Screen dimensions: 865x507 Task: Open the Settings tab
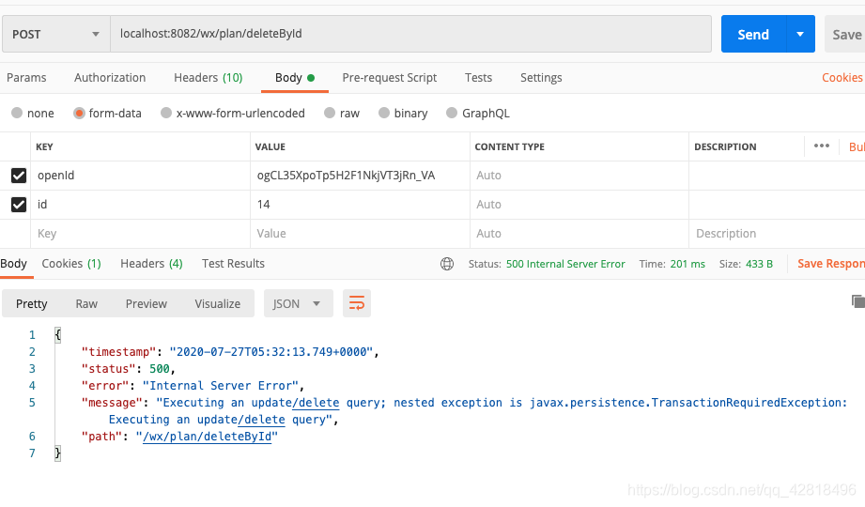point(541,78)
